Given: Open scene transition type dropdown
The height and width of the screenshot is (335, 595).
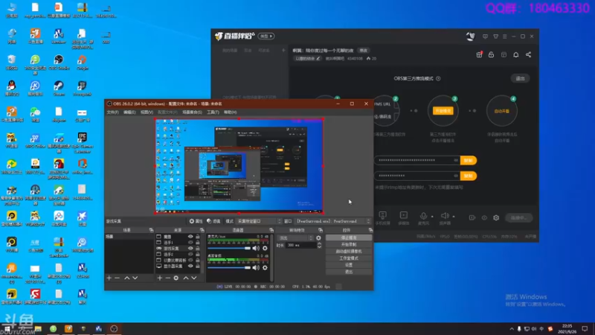Looking at the screenshot, I should [x=295, y=238].
